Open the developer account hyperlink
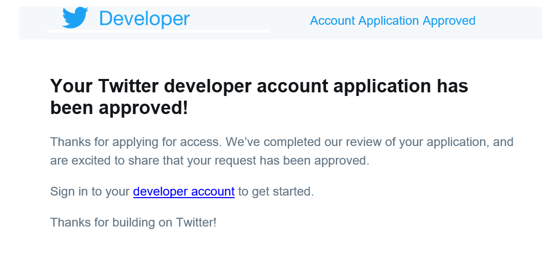542x258 pixels. pyautogui.click(x=184, y=191)
